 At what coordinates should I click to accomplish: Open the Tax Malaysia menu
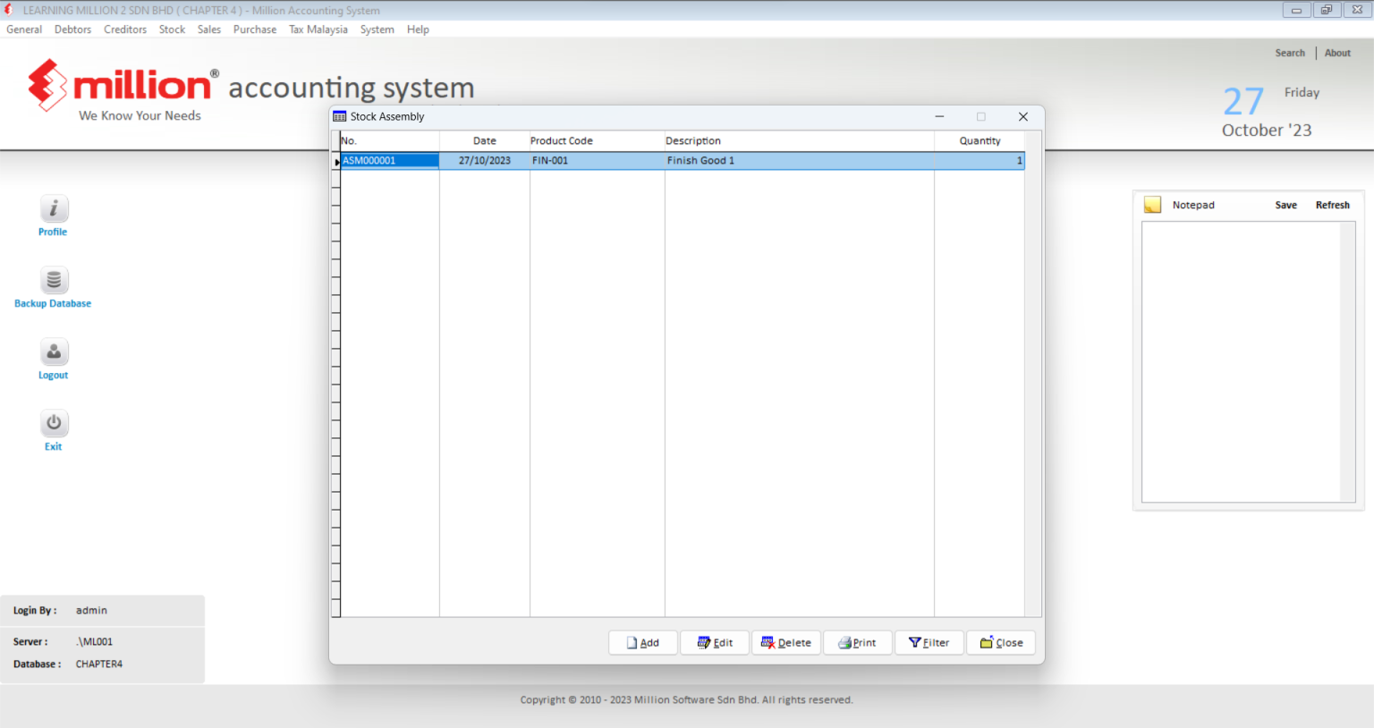pos(318,30)
